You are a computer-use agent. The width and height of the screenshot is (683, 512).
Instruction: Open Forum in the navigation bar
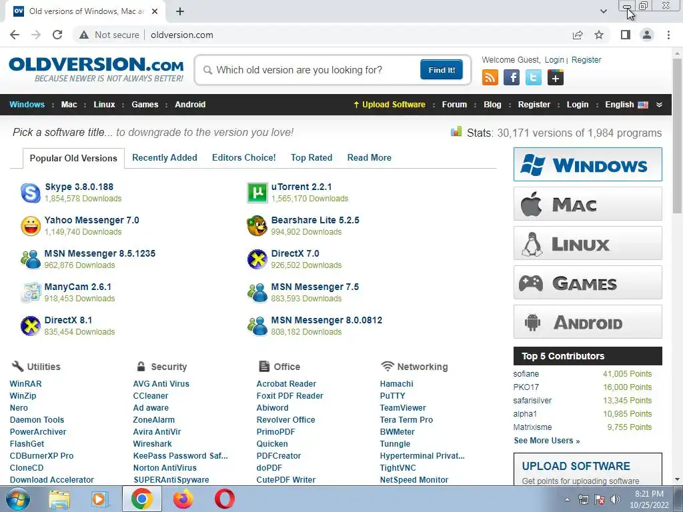[x=454, y=105]
